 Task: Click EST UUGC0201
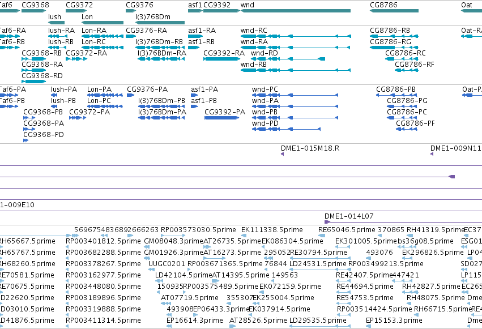click(151, 270)
